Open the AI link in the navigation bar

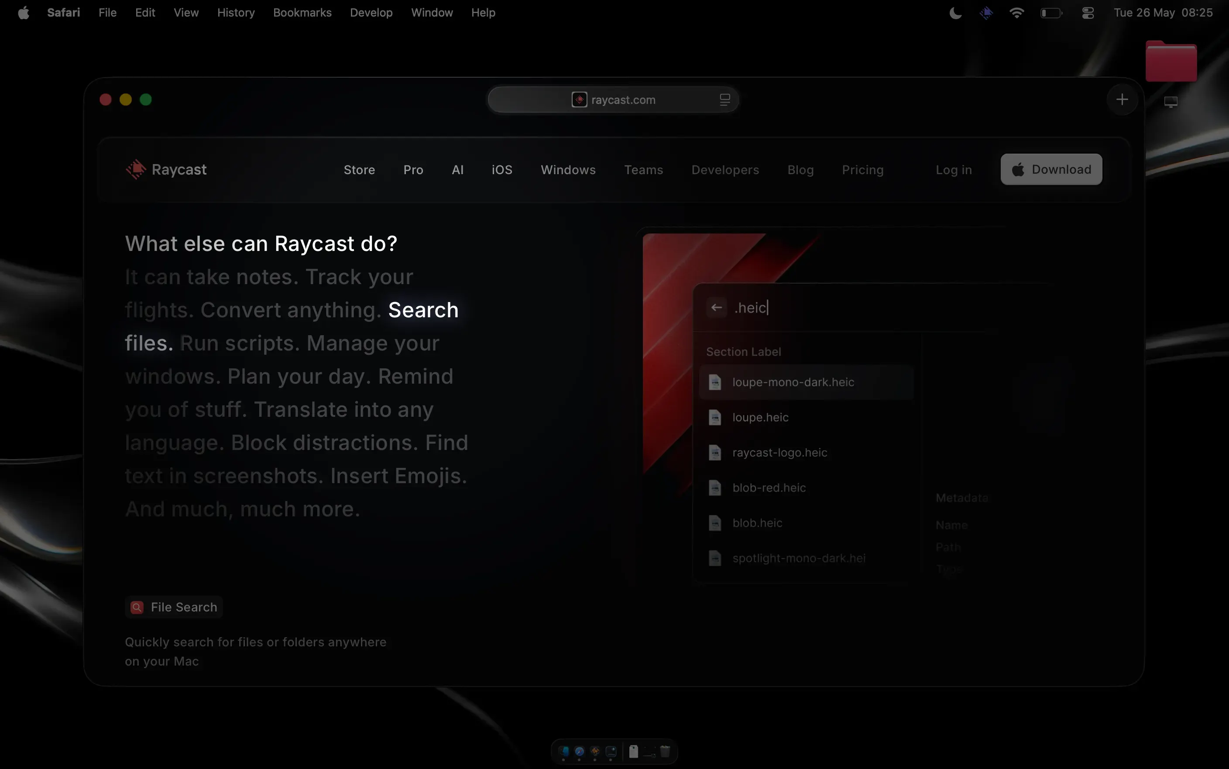457,170
